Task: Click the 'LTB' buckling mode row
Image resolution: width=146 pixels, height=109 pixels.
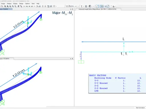Action: [96, 91]
